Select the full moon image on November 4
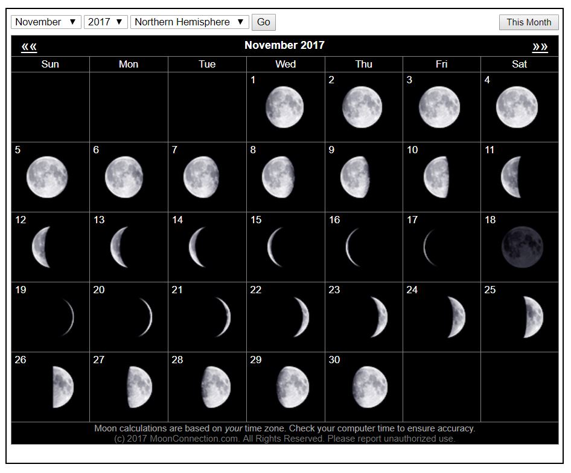Image resolution: width=571 pixels, height=473 pixels. [517, 107]
